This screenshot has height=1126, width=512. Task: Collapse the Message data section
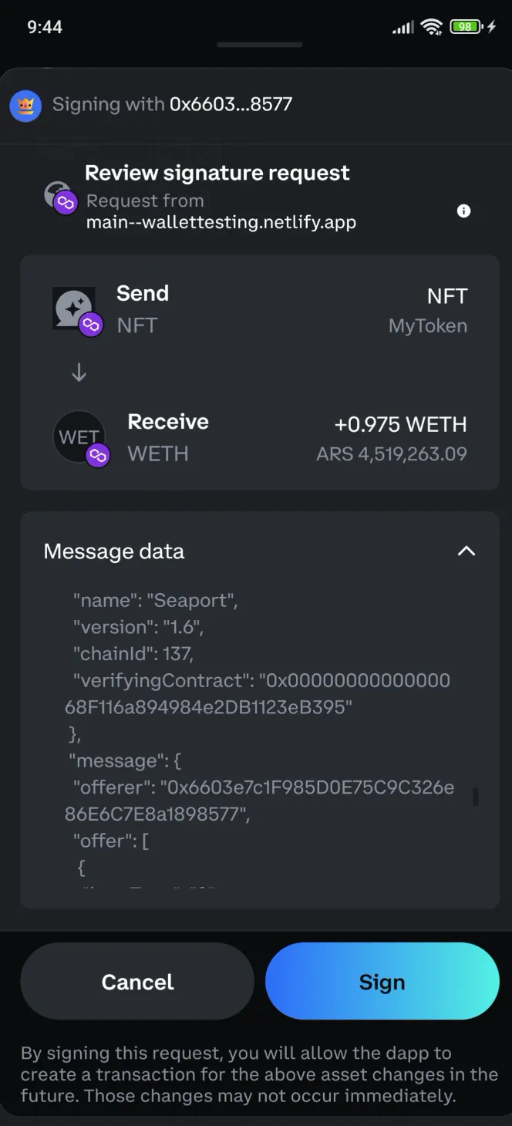(x=466, y=551)
